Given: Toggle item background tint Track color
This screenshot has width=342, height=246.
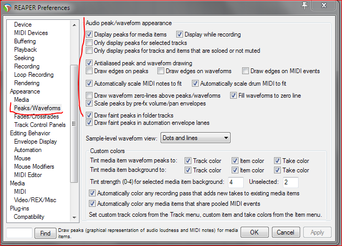Looking at the screenshot, I should (188, 170).
